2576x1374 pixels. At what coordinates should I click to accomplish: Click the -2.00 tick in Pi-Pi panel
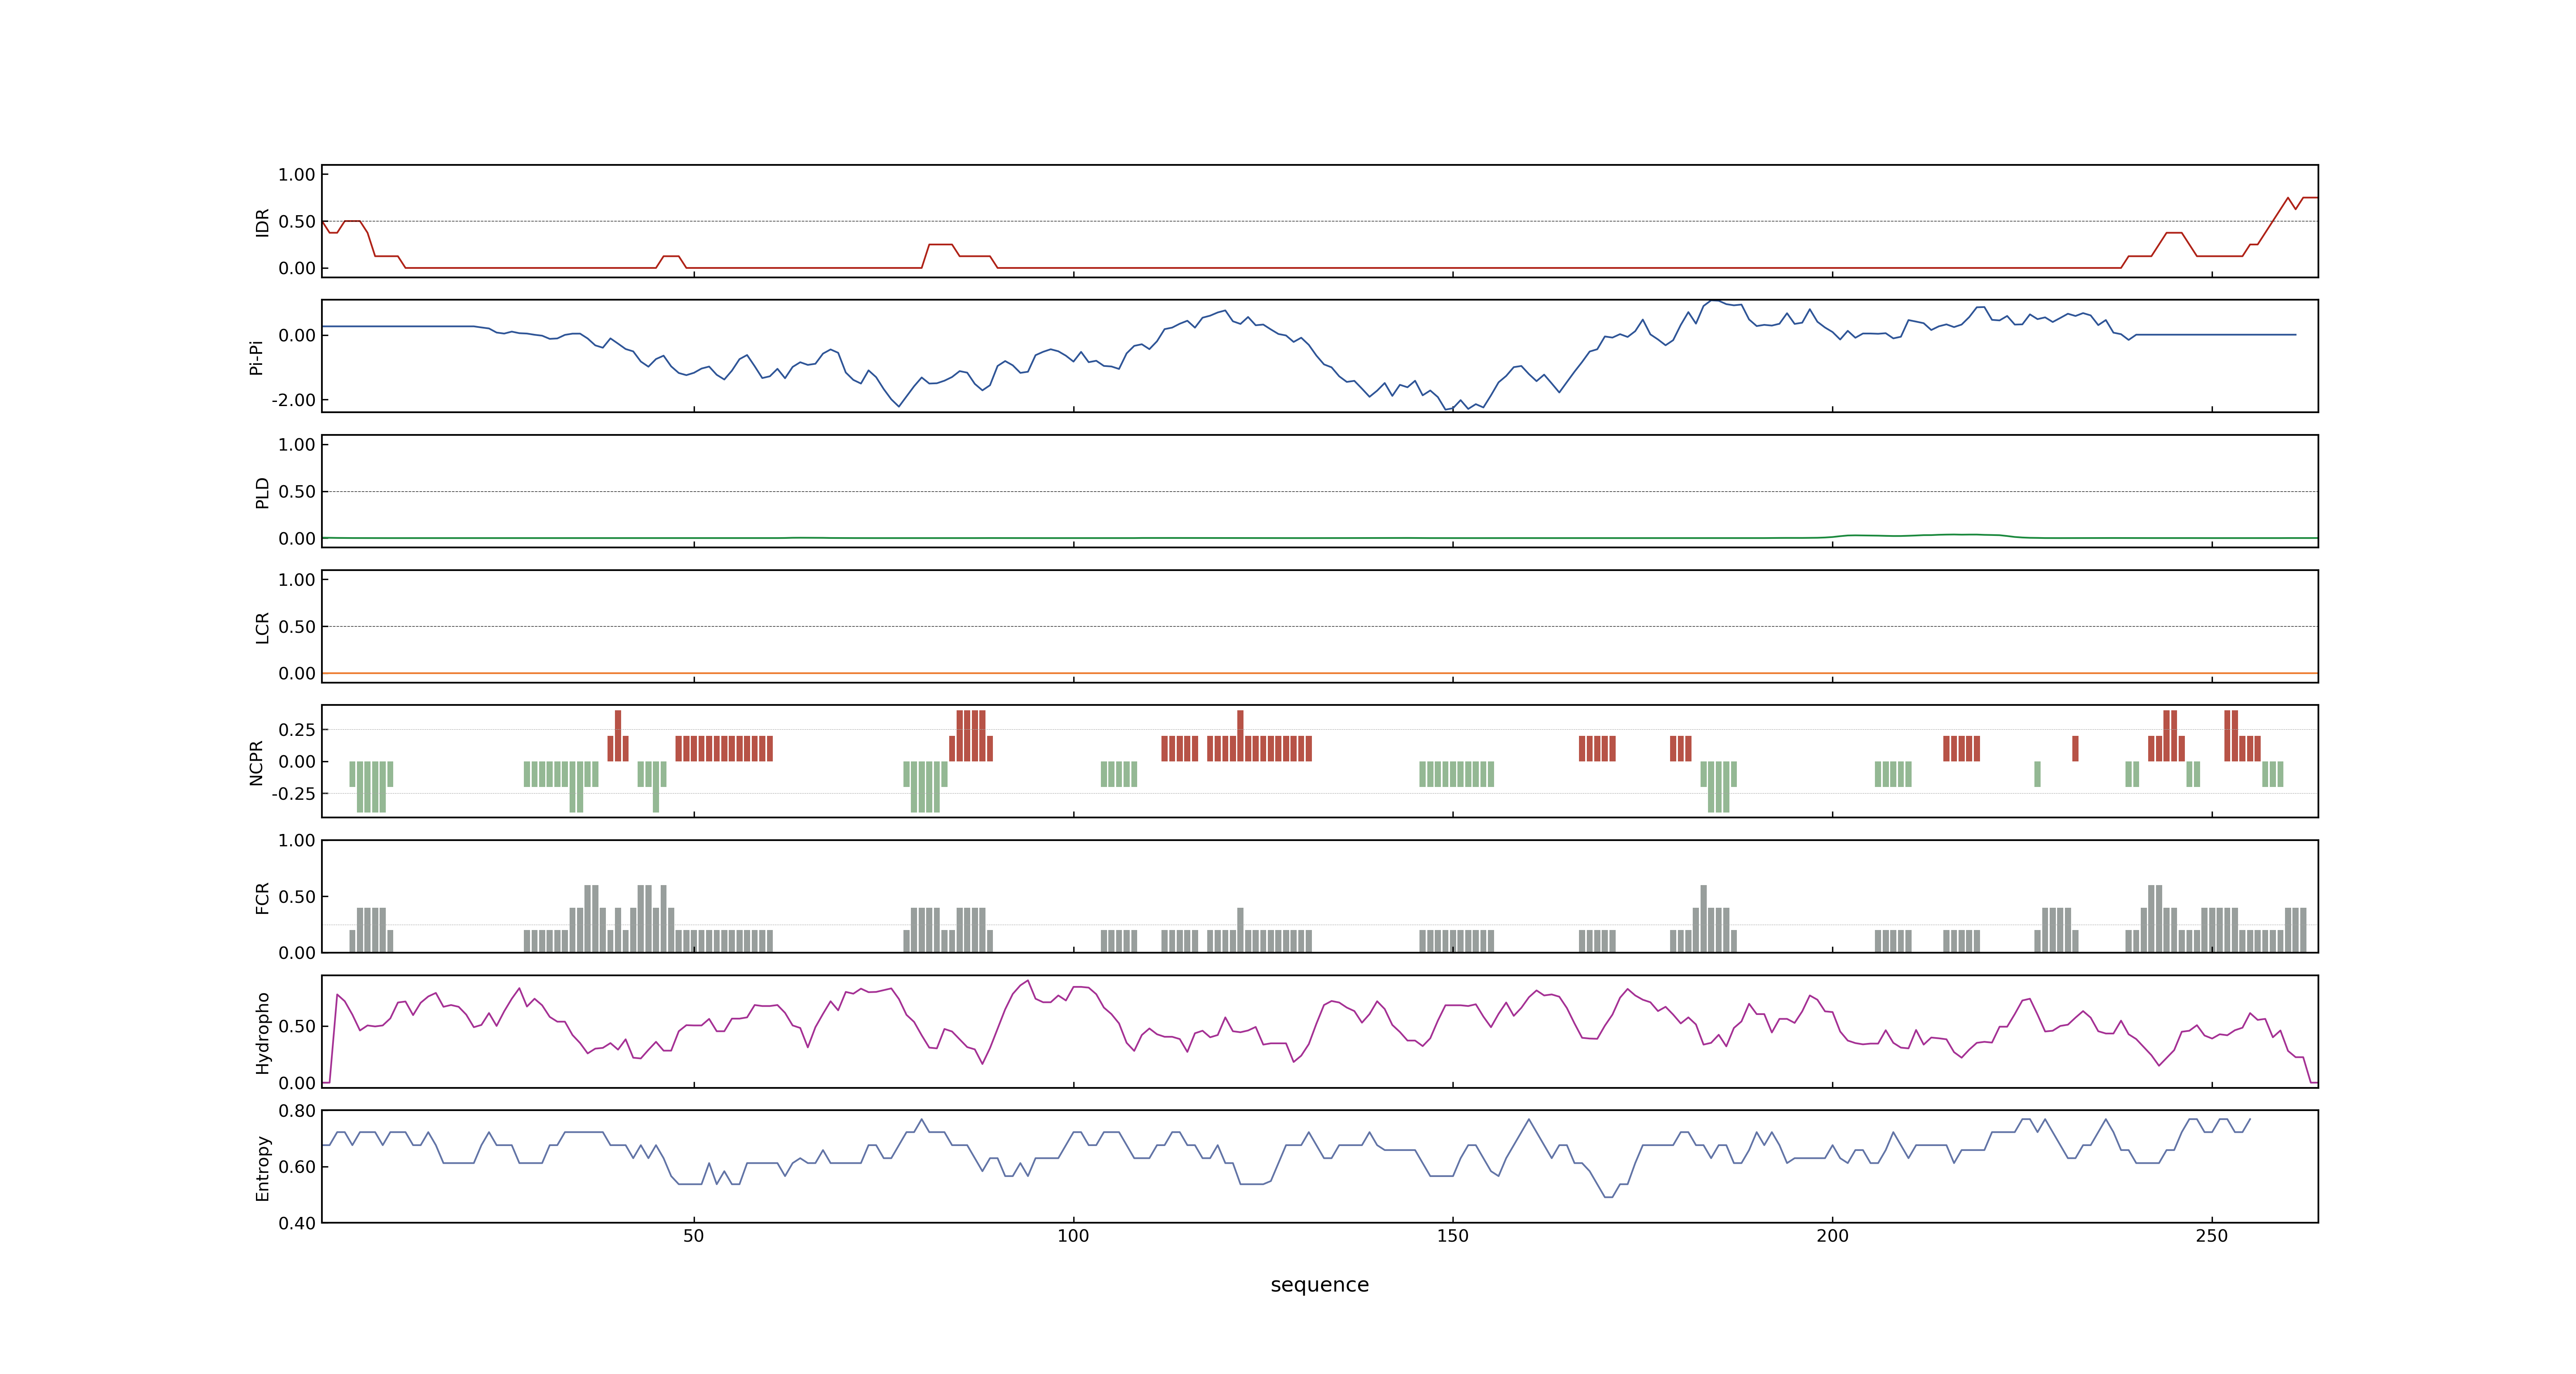(293, 400)
